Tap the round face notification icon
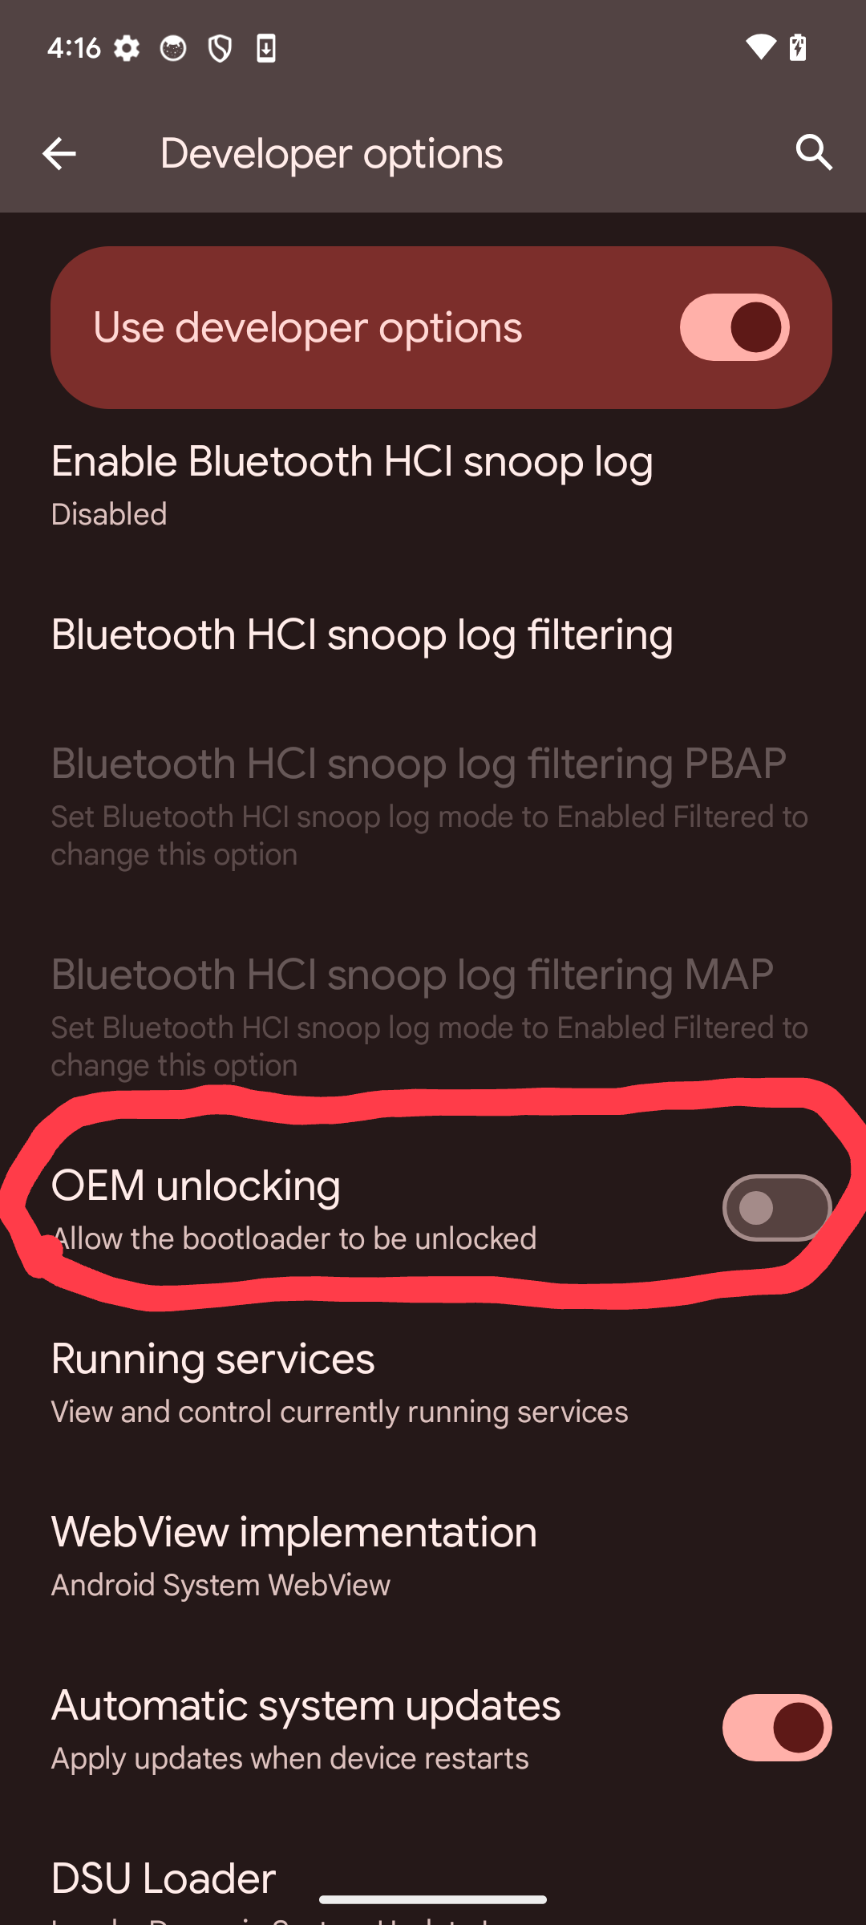This screenshot has height=1925, width=866. pyautogui.click(x=173, y=49)
